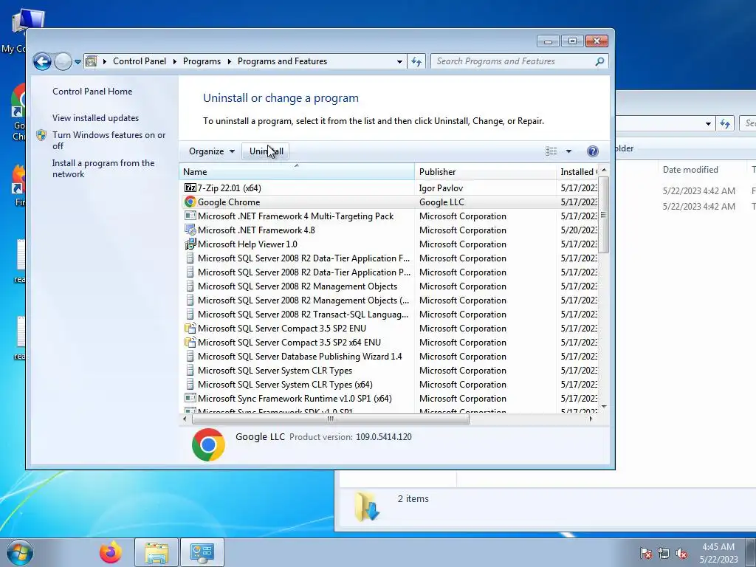Open the recent pages dropdown arrow
This screenshot has height=567, width=756.
pyautogui.click(x=78, y=62)
